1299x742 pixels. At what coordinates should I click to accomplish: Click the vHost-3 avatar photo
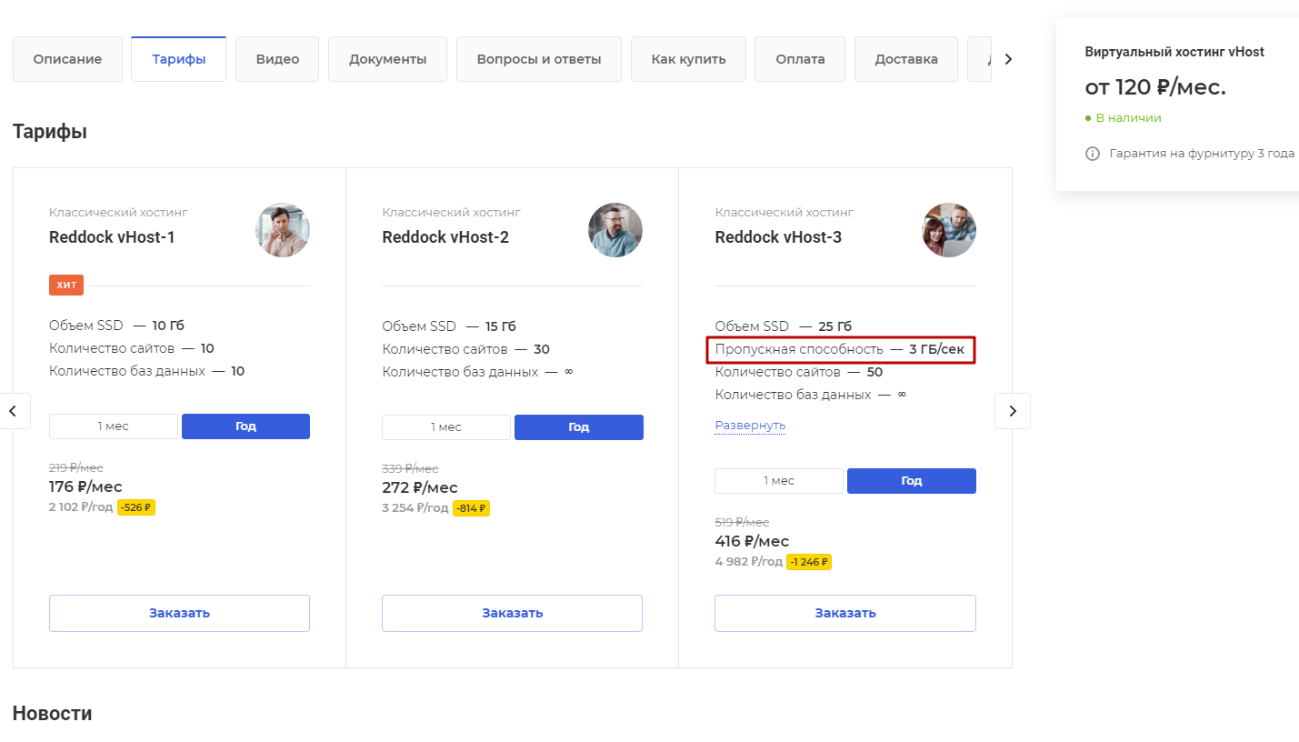[x=949, y=230]
